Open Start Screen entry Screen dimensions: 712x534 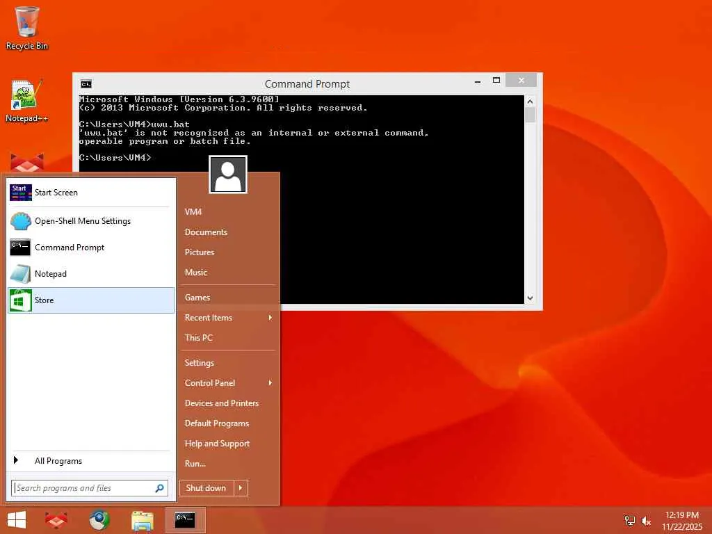point(91,193)
